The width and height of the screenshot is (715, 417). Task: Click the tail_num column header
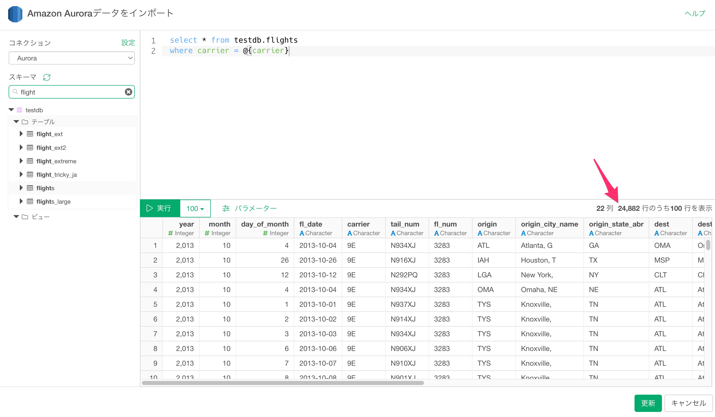click(x=407, y=228)
